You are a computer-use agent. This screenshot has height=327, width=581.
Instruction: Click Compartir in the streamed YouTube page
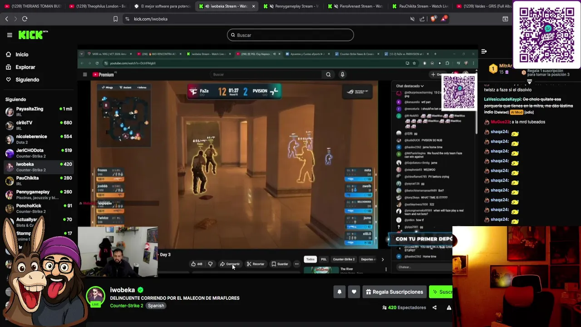230,264
